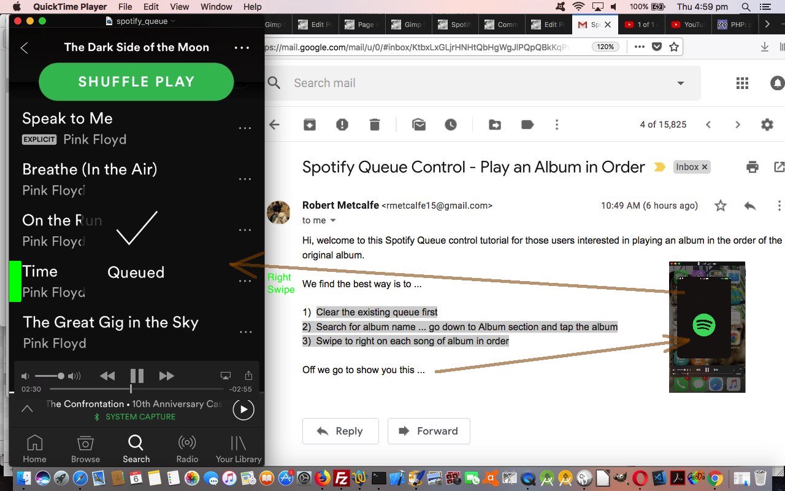Open the View menu in the menu bar
785x491 pixels.
179,7
